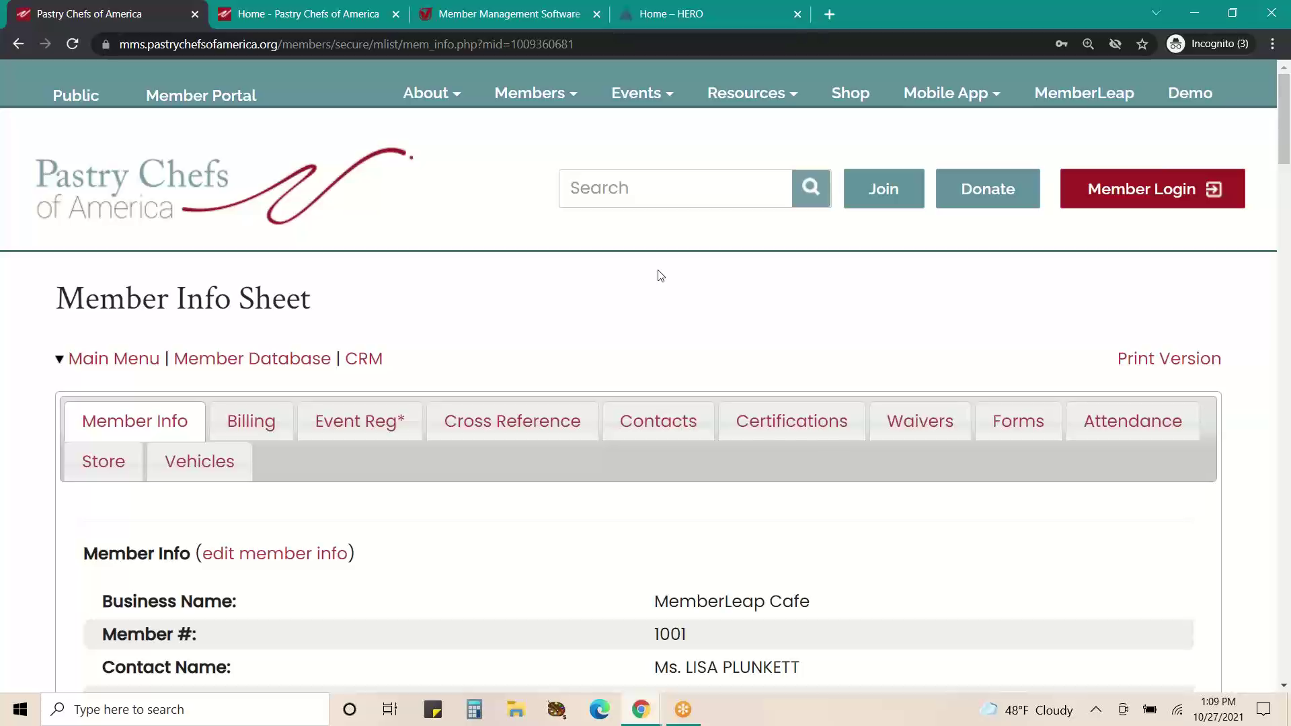The height and width of the screenshot is (726, 1291).
Task: Open a new tab with the plus icon
Action: click(x=829, y=14)
